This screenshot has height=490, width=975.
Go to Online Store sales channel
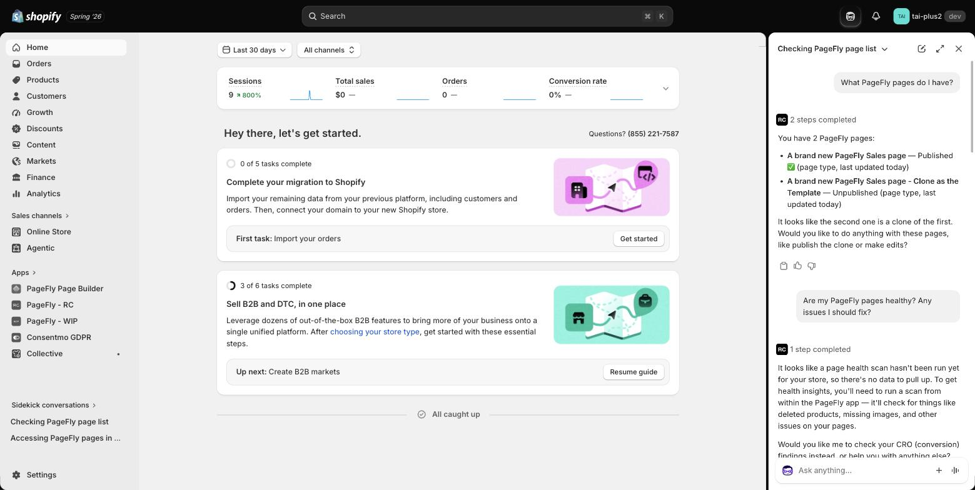point(49,232)
